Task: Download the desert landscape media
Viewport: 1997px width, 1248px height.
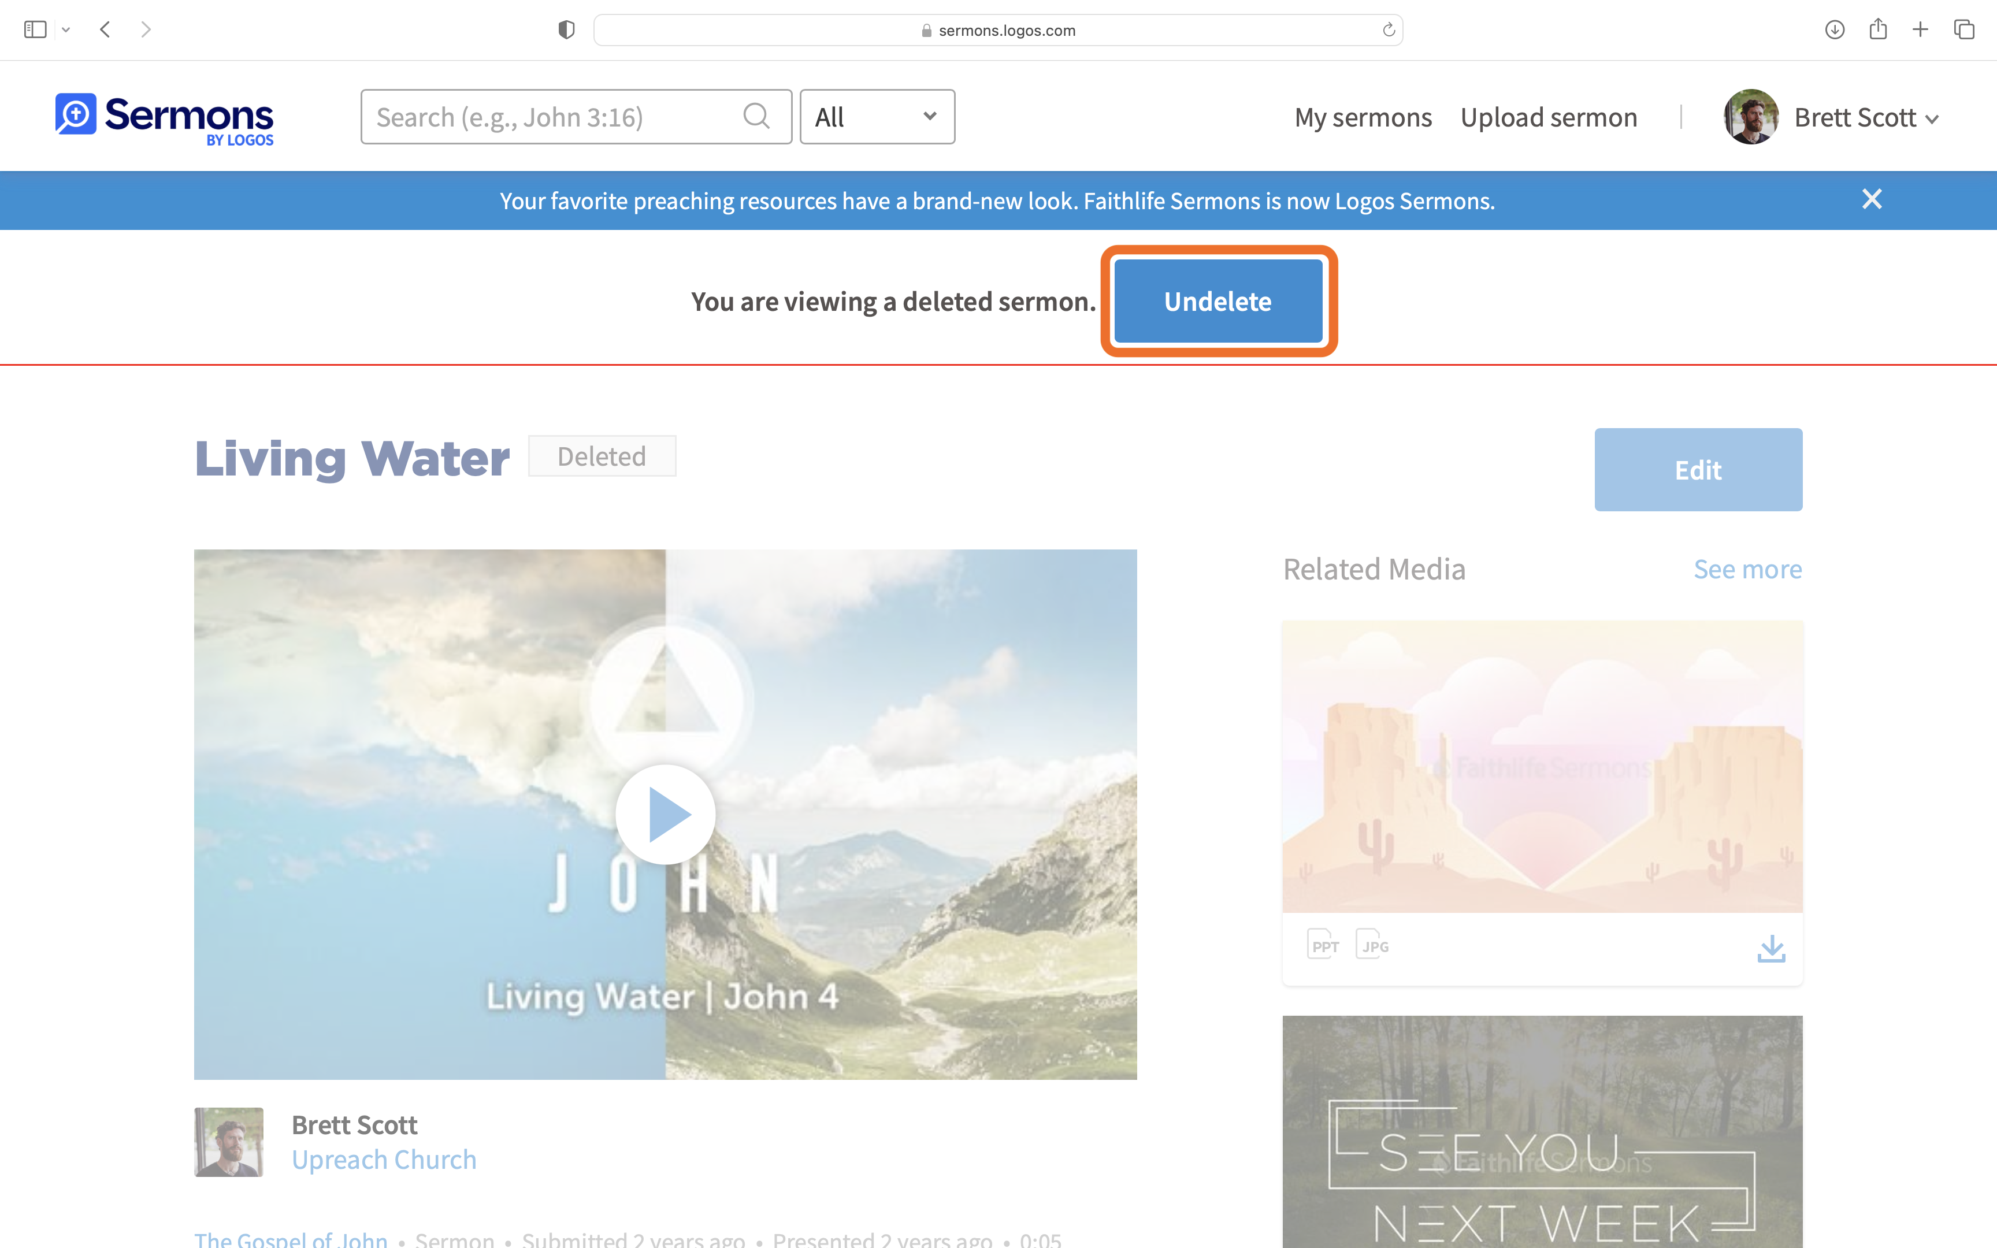Action: tap(1771, 948)
